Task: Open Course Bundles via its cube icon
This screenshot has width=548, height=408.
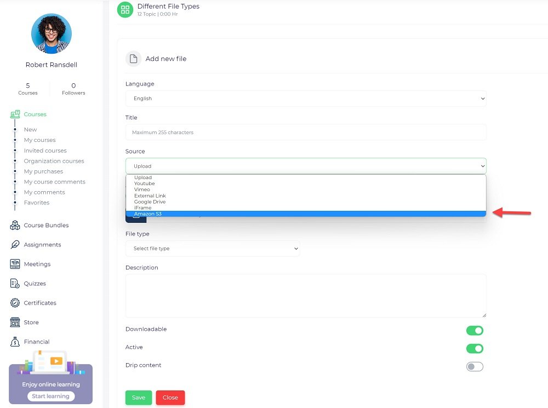Action: [x=15, y=226]
